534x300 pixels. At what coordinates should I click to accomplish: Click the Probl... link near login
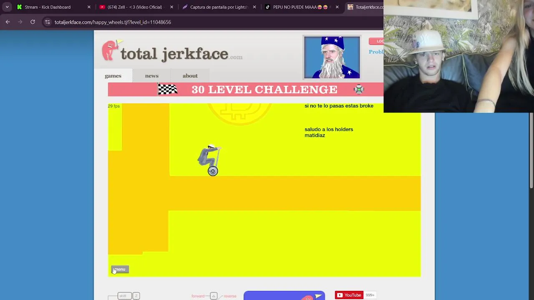(x=376, y=52)
